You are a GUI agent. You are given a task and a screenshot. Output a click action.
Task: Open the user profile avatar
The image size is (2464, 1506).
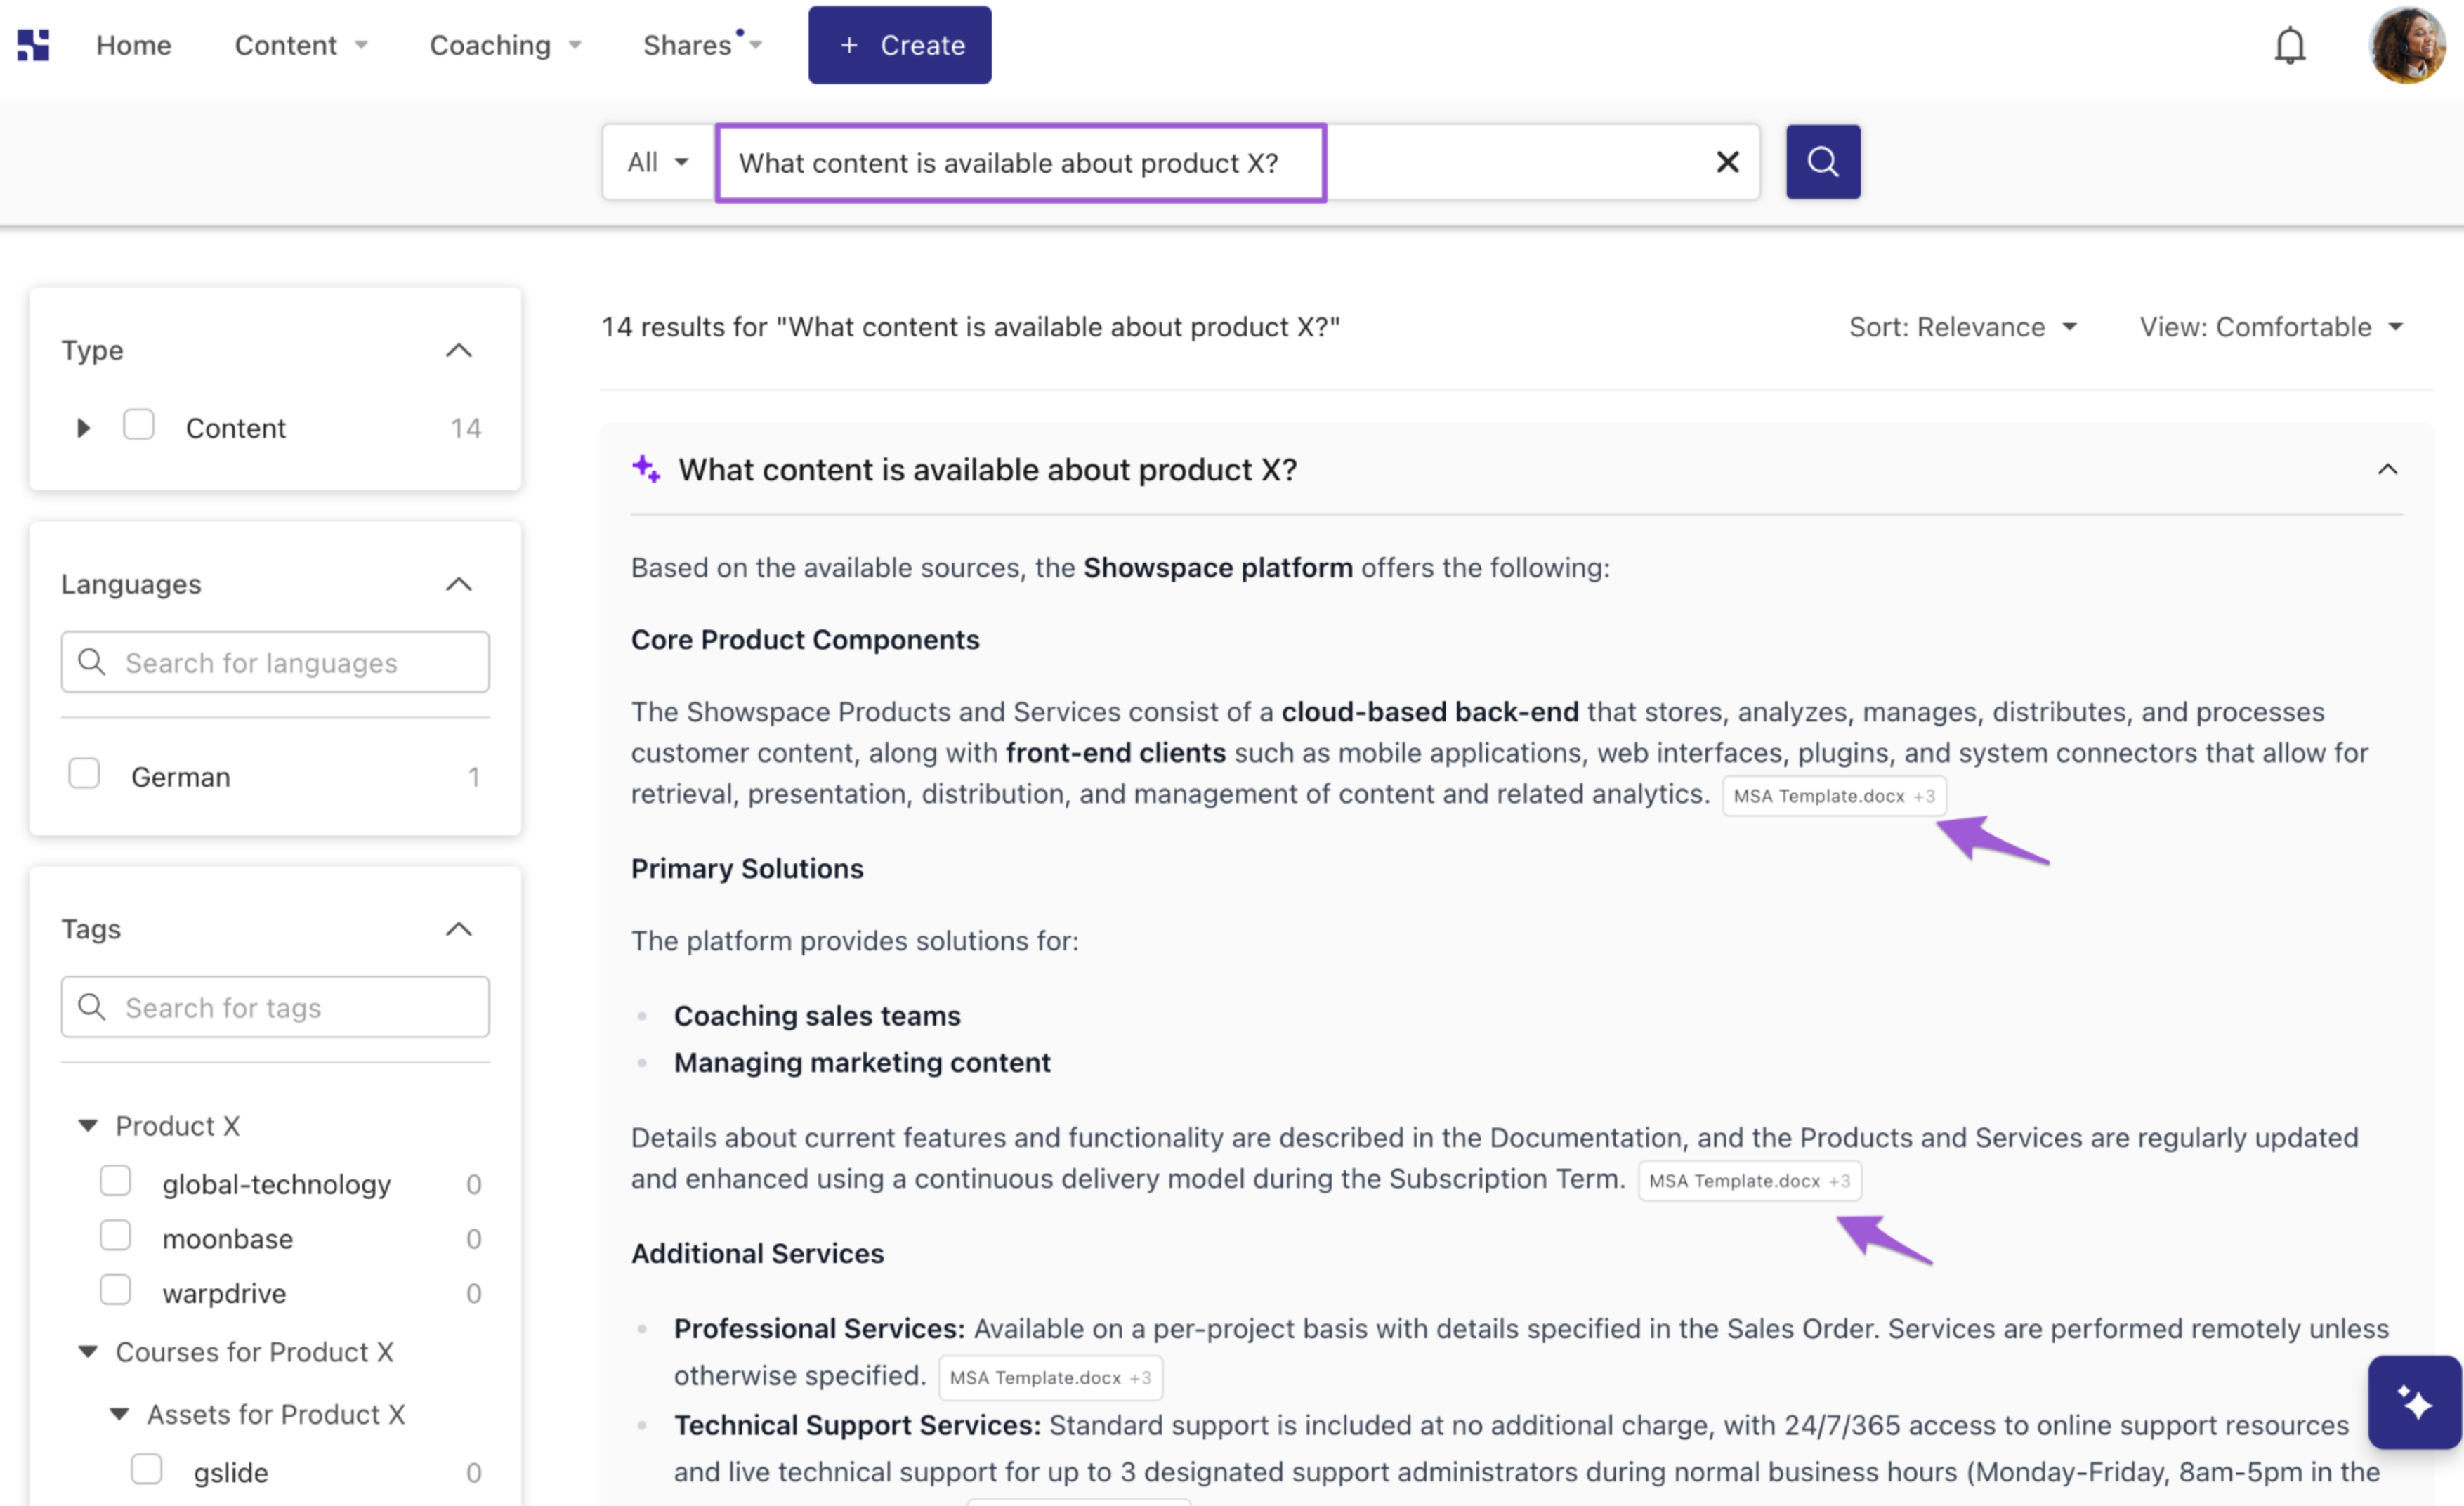tap(2406, 45)
